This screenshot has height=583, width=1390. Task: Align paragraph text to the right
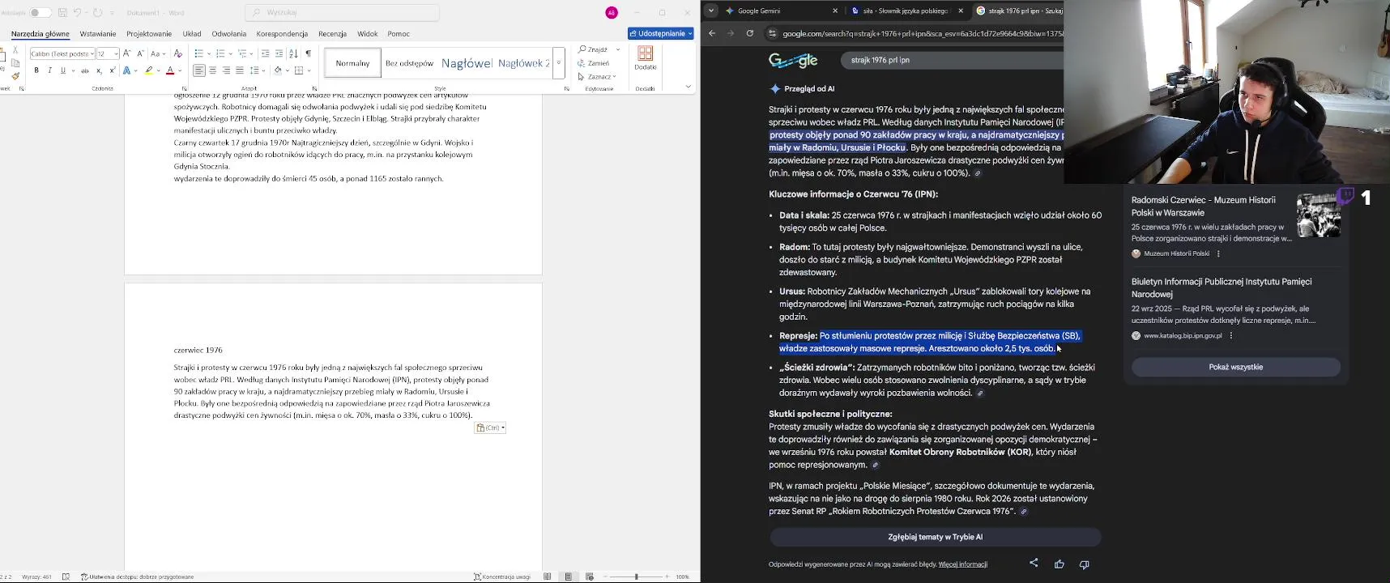pos(226,70)
